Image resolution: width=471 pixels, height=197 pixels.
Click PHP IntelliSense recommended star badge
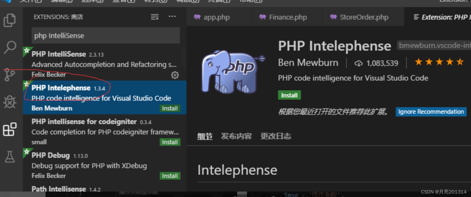tap(27, 51)
